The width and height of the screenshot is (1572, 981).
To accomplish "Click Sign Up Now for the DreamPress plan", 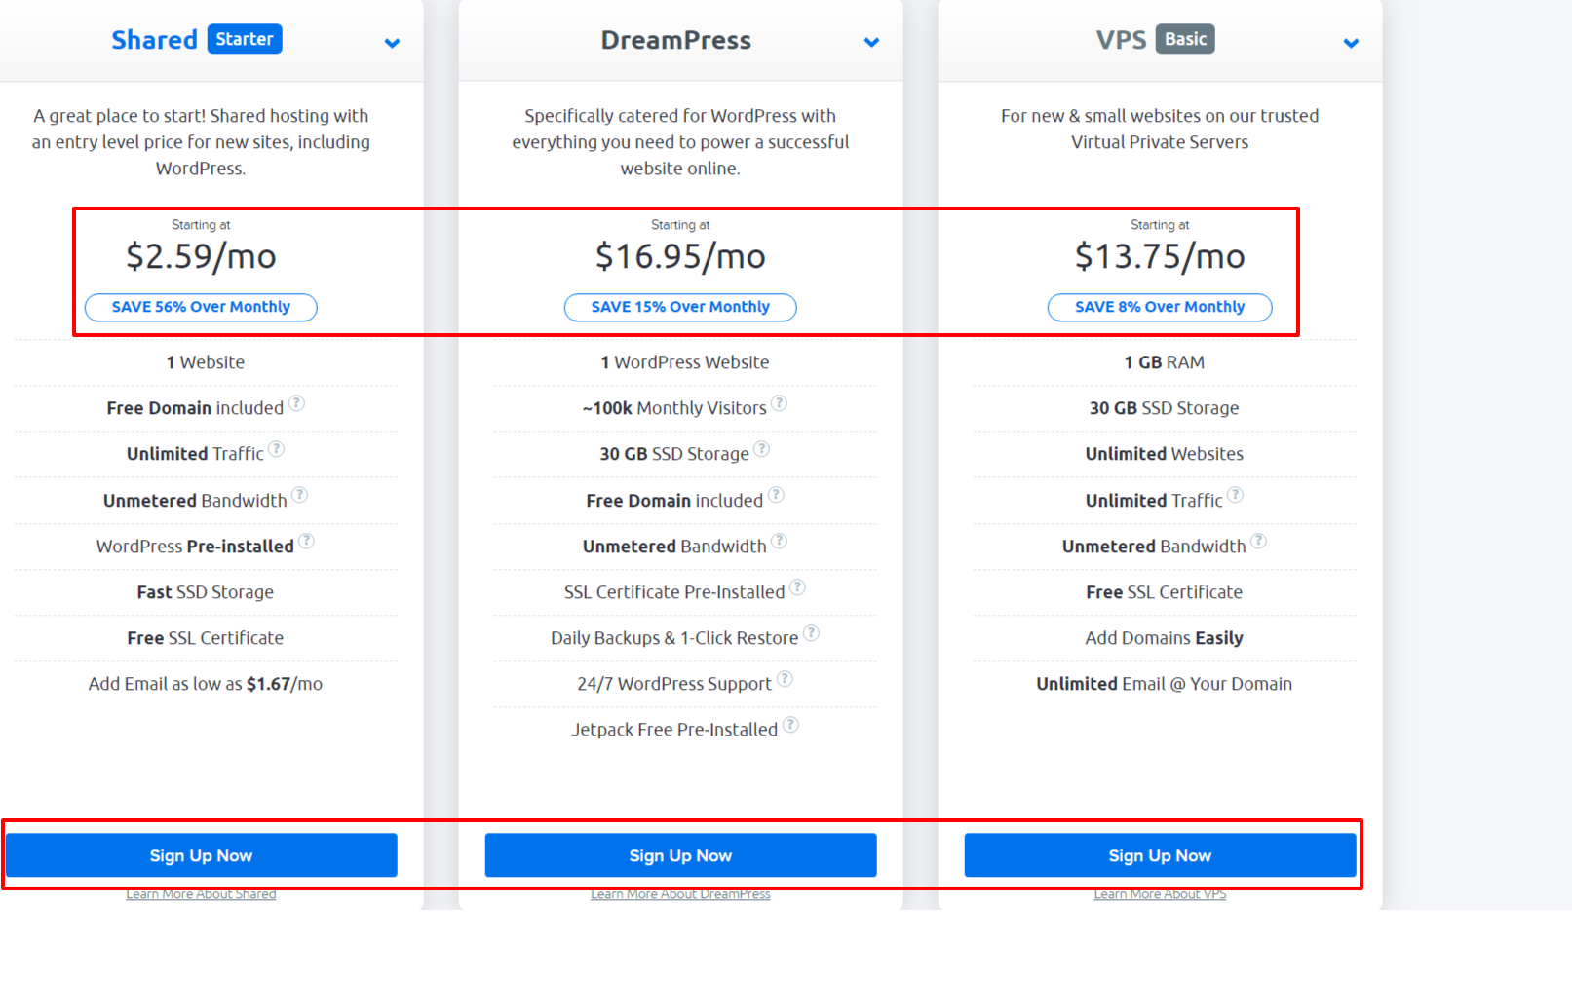I will [x=680, y=855].
